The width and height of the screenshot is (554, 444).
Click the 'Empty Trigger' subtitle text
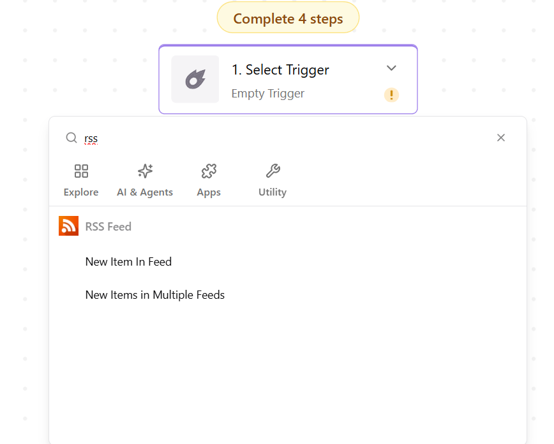click(268, 94)
